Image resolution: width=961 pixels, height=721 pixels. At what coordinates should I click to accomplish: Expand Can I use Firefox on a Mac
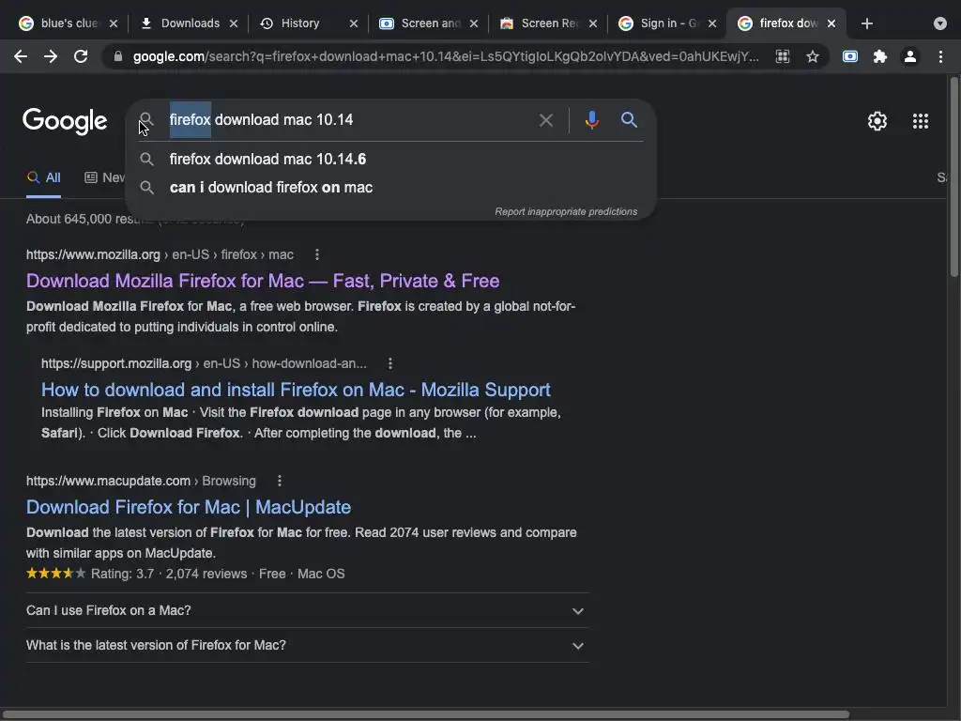coord(307,610)
